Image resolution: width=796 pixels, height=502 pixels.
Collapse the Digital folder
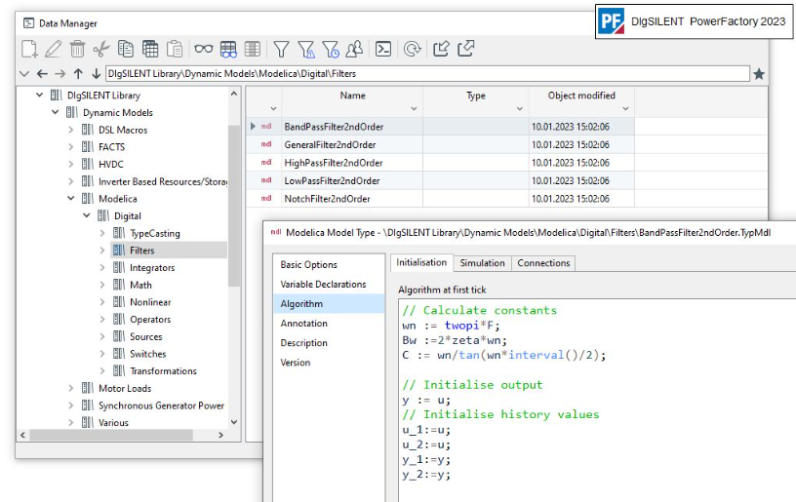click(86, 215)
